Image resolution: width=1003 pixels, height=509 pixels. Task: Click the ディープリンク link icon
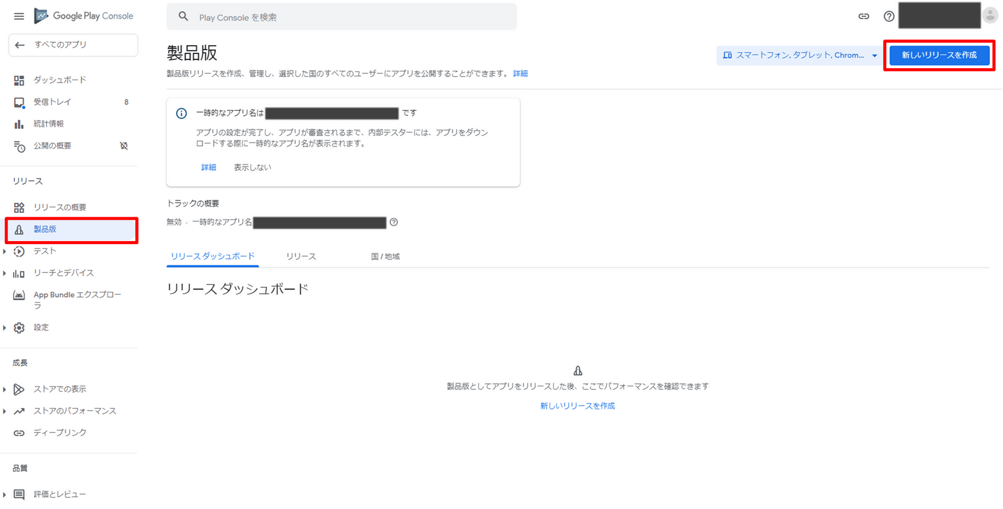coord(19,433)
